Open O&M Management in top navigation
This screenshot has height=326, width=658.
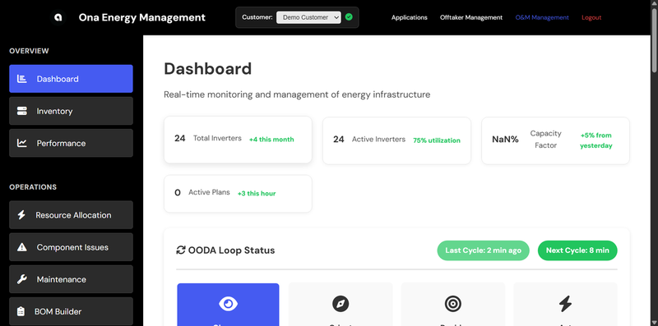(x=542, y=17)
